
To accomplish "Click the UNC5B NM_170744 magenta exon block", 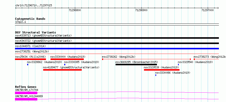I will (26, 93).
